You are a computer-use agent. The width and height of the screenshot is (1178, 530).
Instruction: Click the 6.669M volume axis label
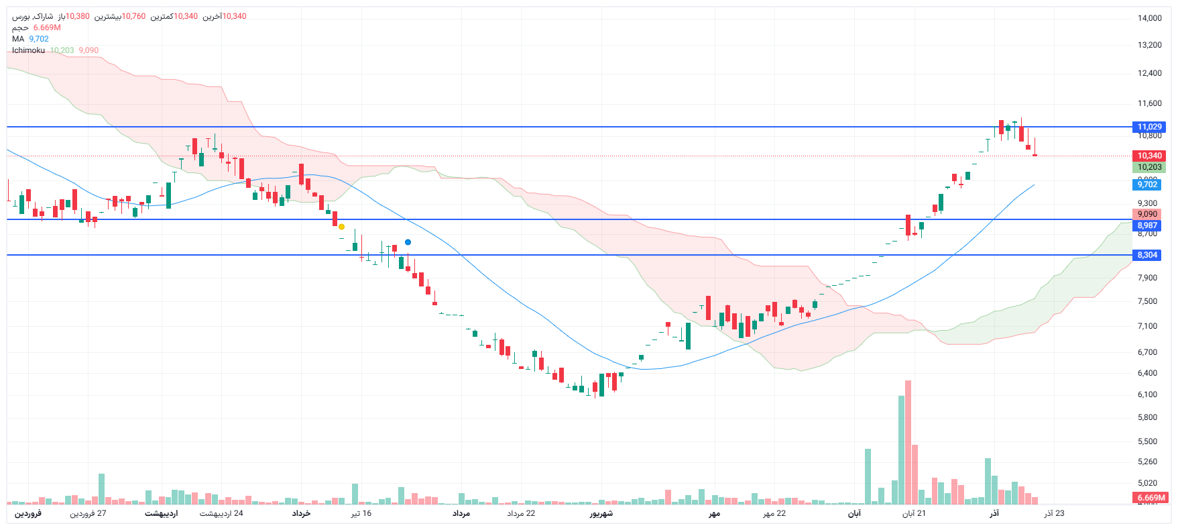(x=1151, y=498)
